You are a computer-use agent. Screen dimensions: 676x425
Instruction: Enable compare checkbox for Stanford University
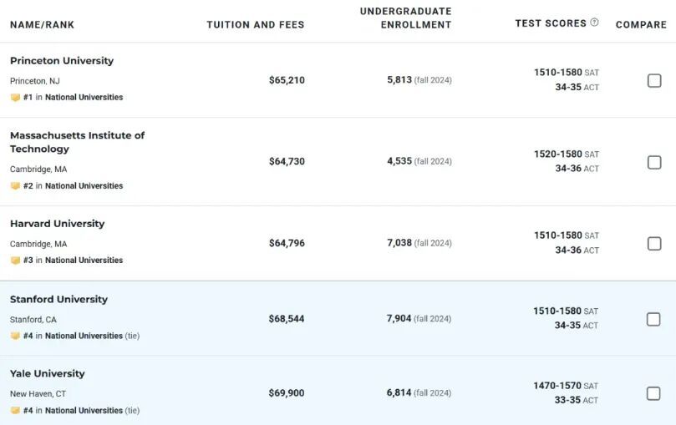click(x=654, y=319)
